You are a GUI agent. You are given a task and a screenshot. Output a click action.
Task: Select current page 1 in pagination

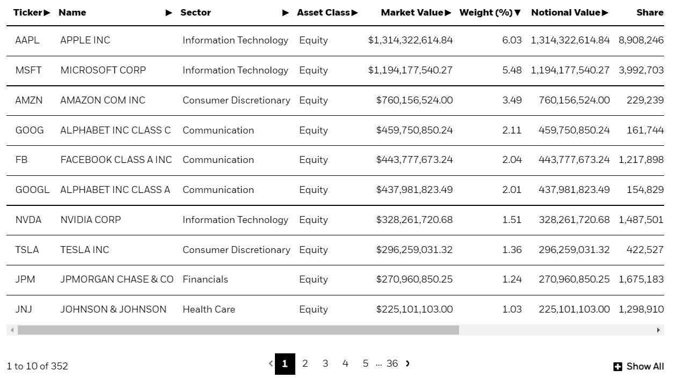point(285,364)
